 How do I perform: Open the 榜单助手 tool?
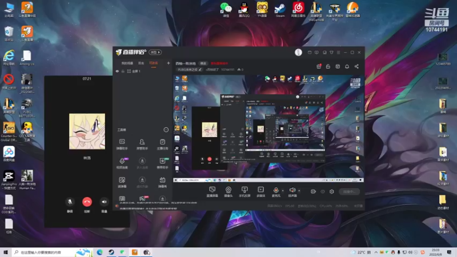coord(162,163)
